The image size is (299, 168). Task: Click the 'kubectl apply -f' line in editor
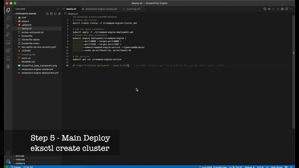pos(103,32)
